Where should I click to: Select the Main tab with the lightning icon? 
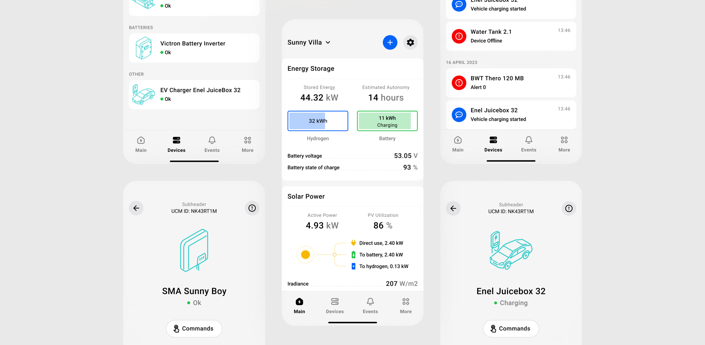[x=299, y=305]
